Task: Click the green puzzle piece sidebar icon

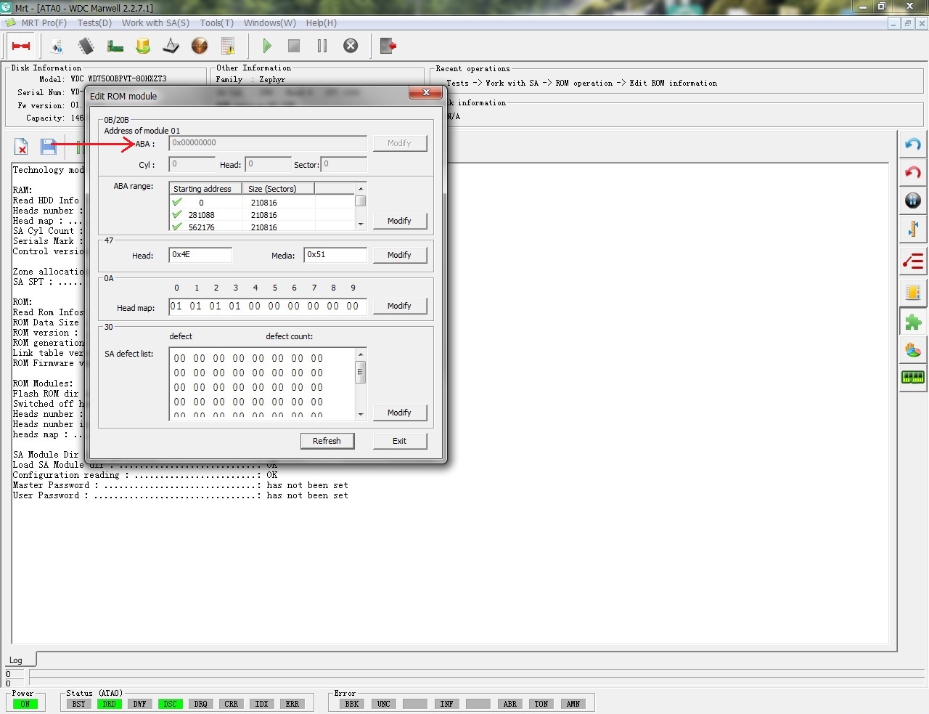Action: tap(913, 322)
